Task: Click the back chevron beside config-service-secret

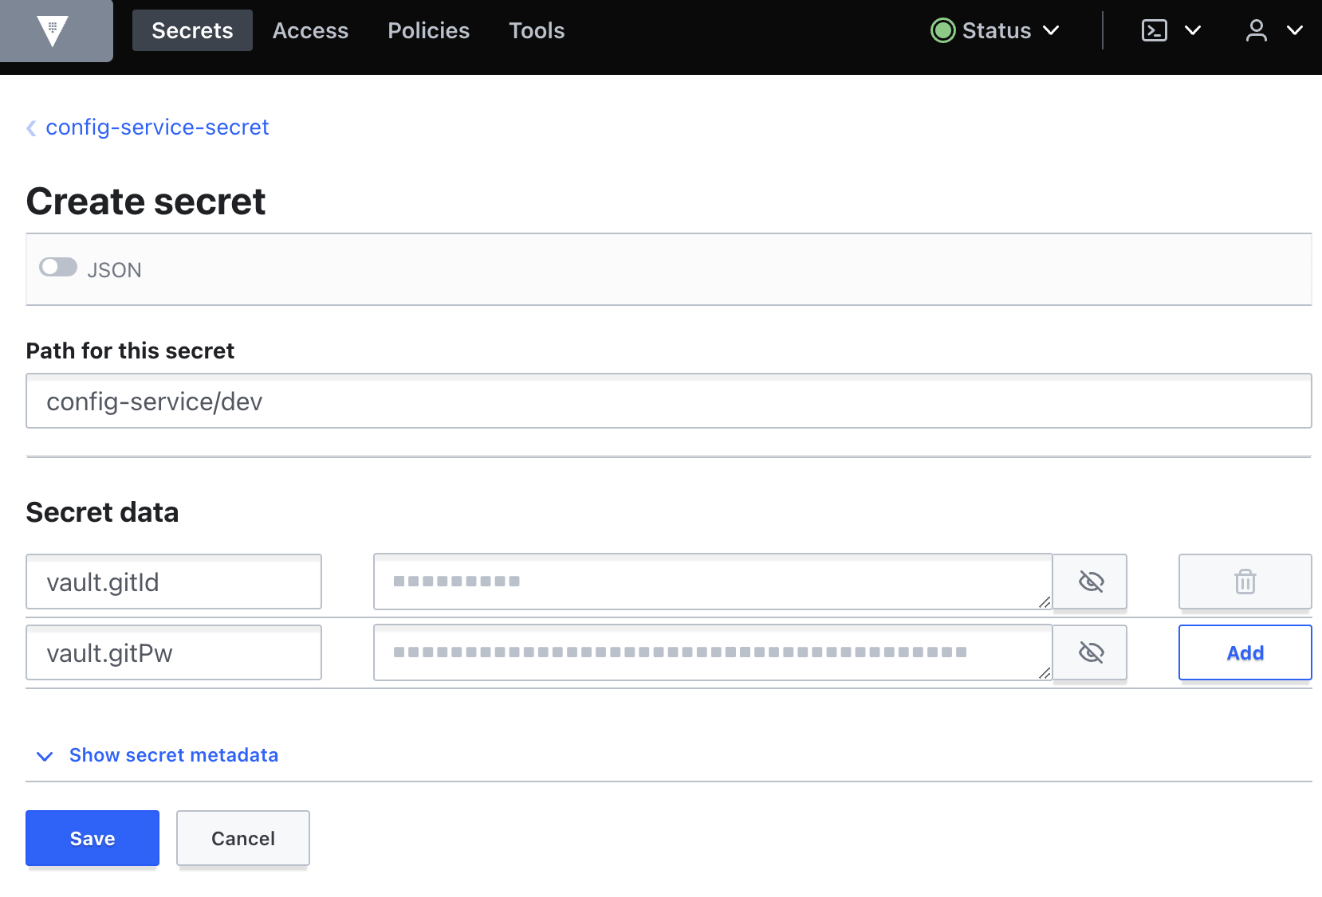Action: pos(31,127)
